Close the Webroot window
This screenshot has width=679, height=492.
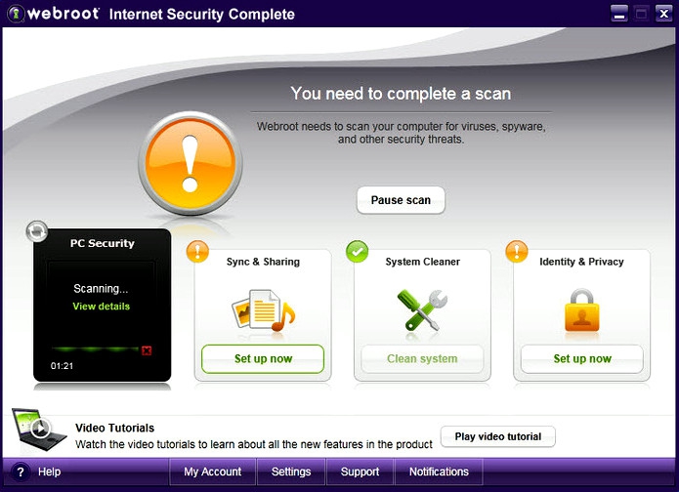(x=663, y=14)
